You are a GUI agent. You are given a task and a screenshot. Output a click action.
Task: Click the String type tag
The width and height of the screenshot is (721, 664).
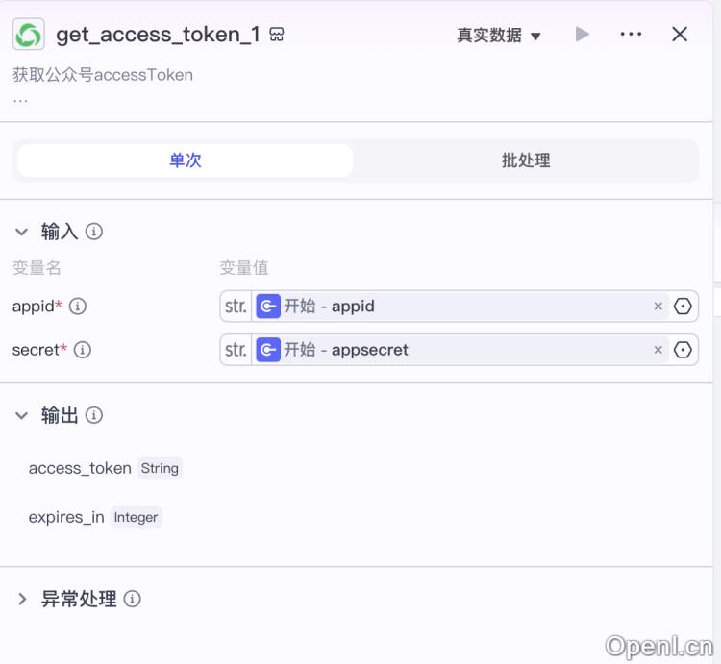160,468
